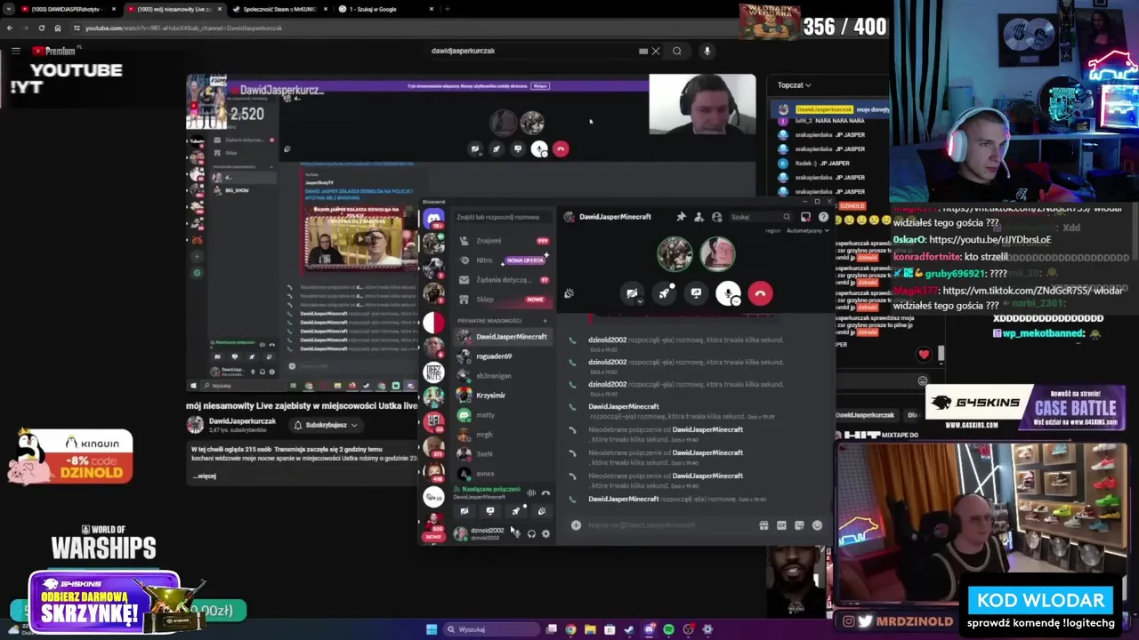Open the Topczat chat mode dropdown
Viewport: 1139px width, 640px height.
pos(794,85)
